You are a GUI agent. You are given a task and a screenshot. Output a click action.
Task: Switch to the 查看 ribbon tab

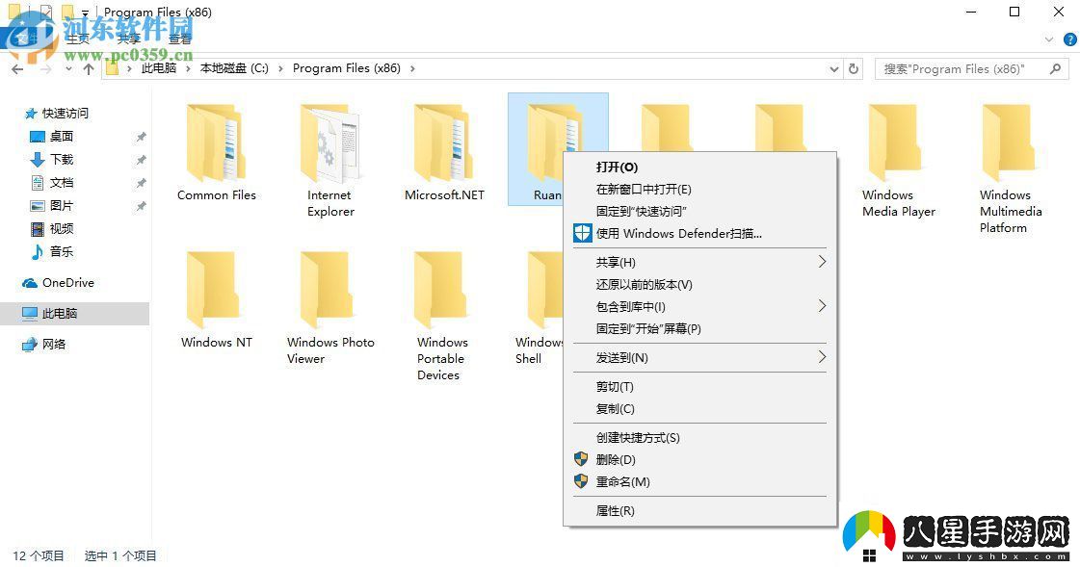(178, 39)
